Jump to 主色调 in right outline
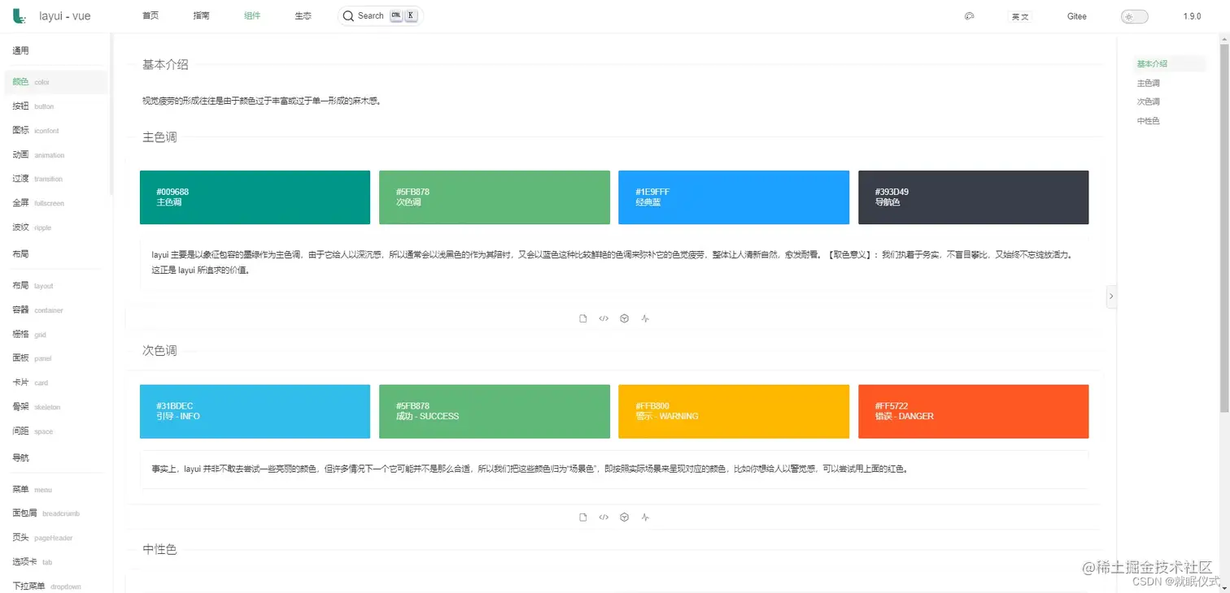This screenshot has width=1230, height=593. tap(1149, 83)
